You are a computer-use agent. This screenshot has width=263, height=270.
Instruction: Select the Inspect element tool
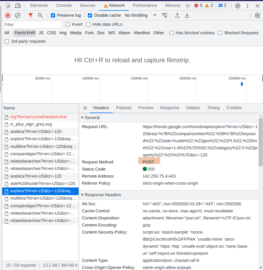pyautogui.click(x=8, y=6)
